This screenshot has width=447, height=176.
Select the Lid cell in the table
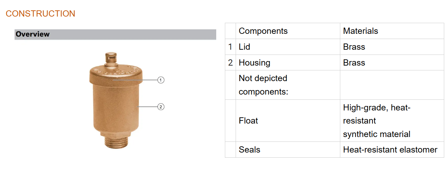point(245,47)
